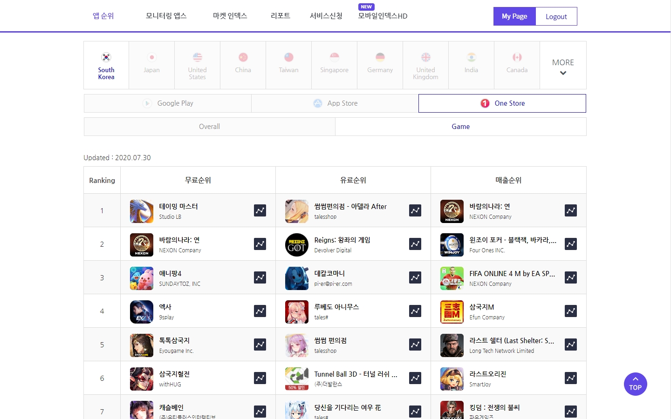Screen dimensions: 671x419
Task: Click the FIFA ONLINE 4 M app icon
Action: tap(452, 278)
